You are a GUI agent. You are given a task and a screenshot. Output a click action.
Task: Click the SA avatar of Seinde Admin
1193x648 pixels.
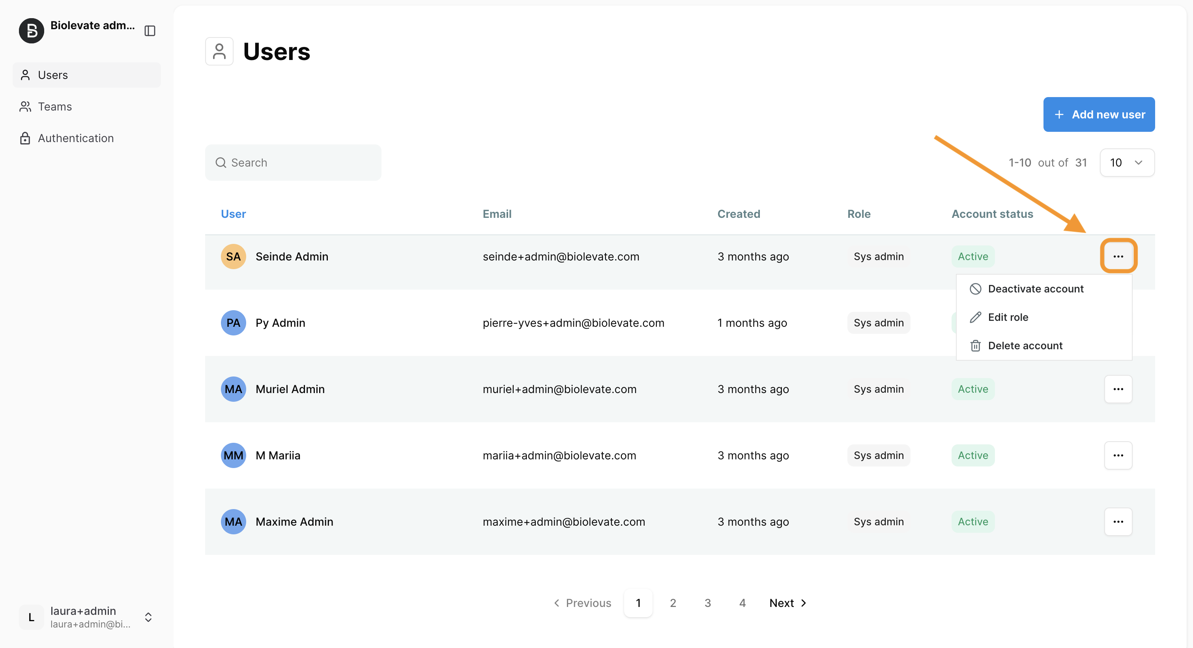click(233, 256)
